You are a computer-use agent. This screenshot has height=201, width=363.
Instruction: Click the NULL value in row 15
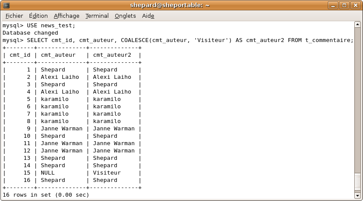click(48, 173)
